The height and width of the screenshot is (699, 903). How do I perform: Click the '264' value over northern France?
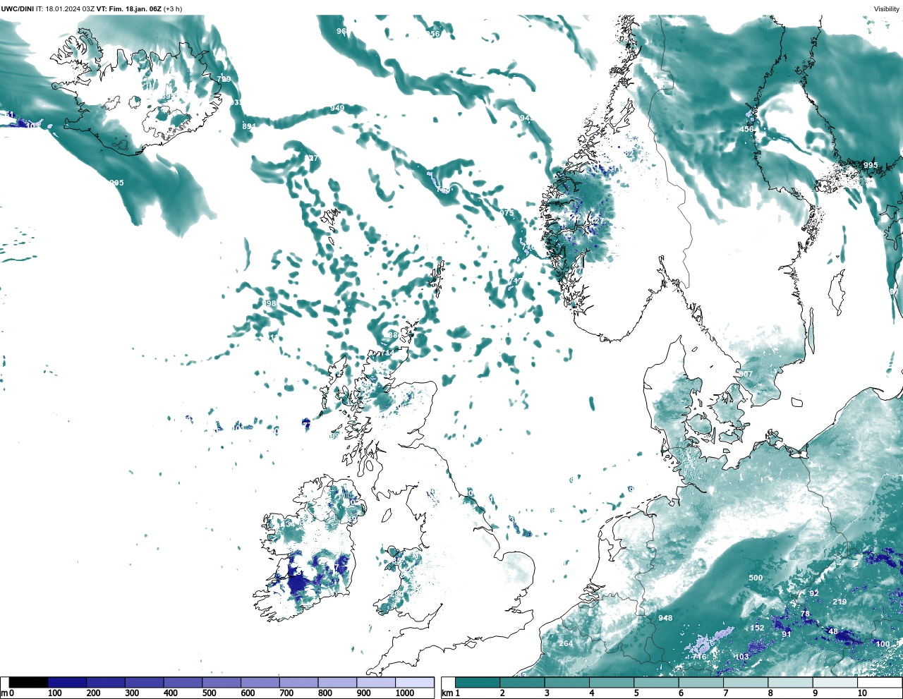tap(566, 643)
